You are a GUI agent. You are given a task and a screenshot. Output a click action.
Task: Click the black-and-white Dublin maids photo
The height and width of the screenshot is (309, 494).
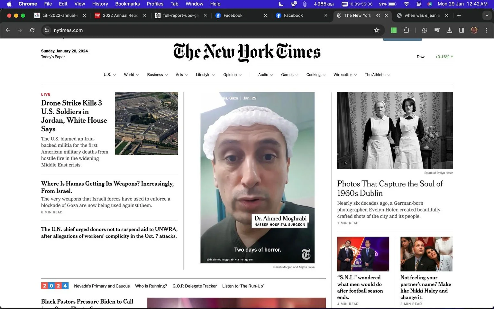point(395,130)
